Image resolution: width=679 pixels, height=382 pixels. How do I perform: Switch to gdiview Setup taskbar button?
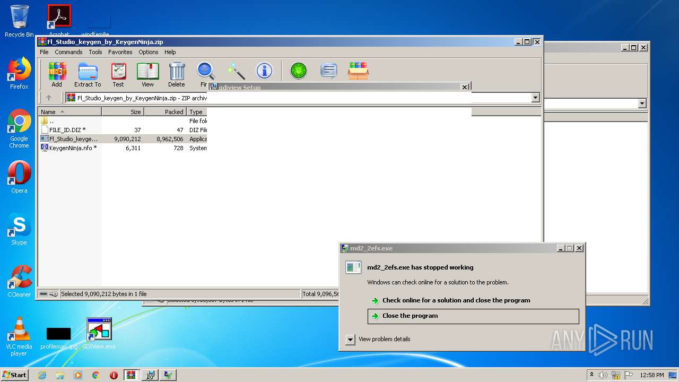click(150, 375)
